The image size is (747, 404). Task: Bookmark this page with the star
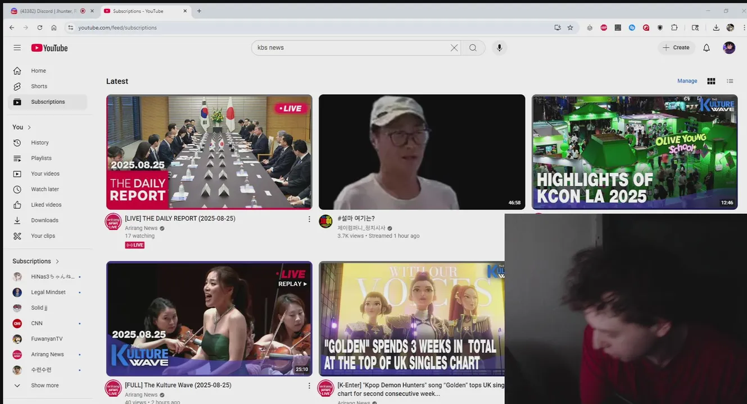570,27
